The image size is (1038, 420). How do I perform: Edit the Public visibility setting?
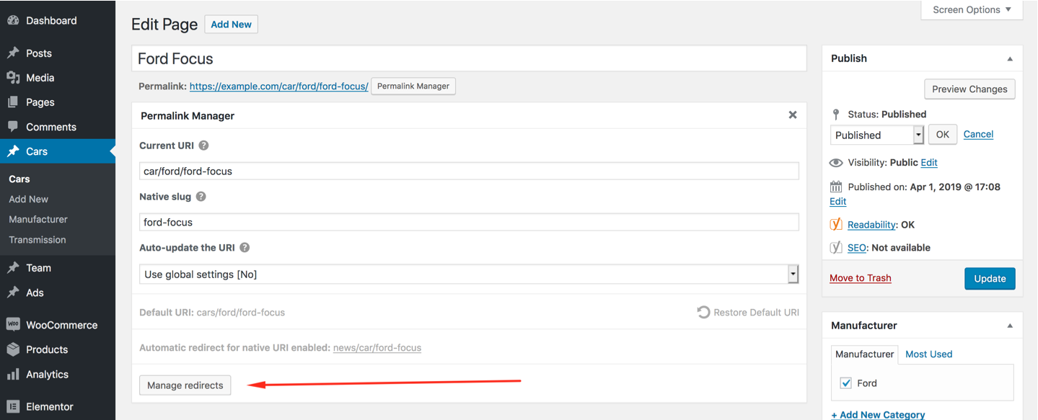click(929, 163)
